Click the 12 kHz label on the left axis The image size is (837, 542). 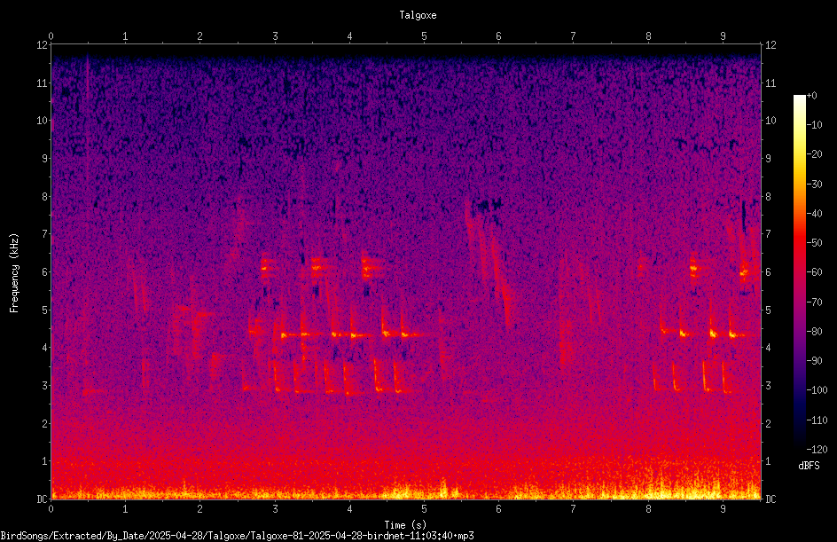point(43,45)
